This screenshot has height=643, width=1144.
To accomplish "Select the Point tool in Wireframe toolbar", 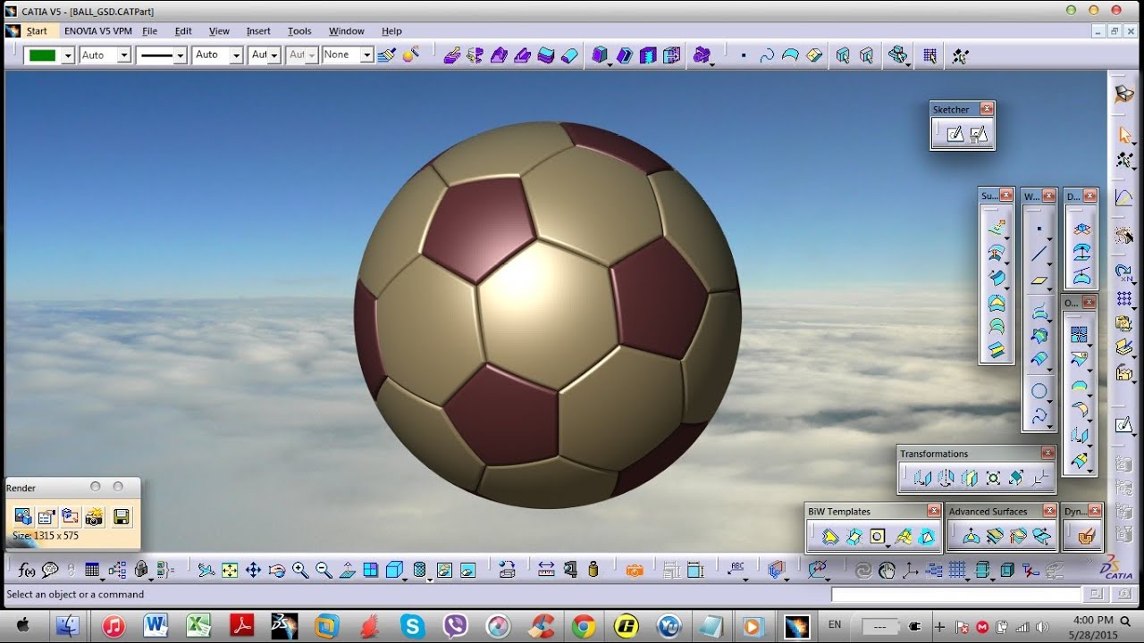I will [x=1039, y=230].
